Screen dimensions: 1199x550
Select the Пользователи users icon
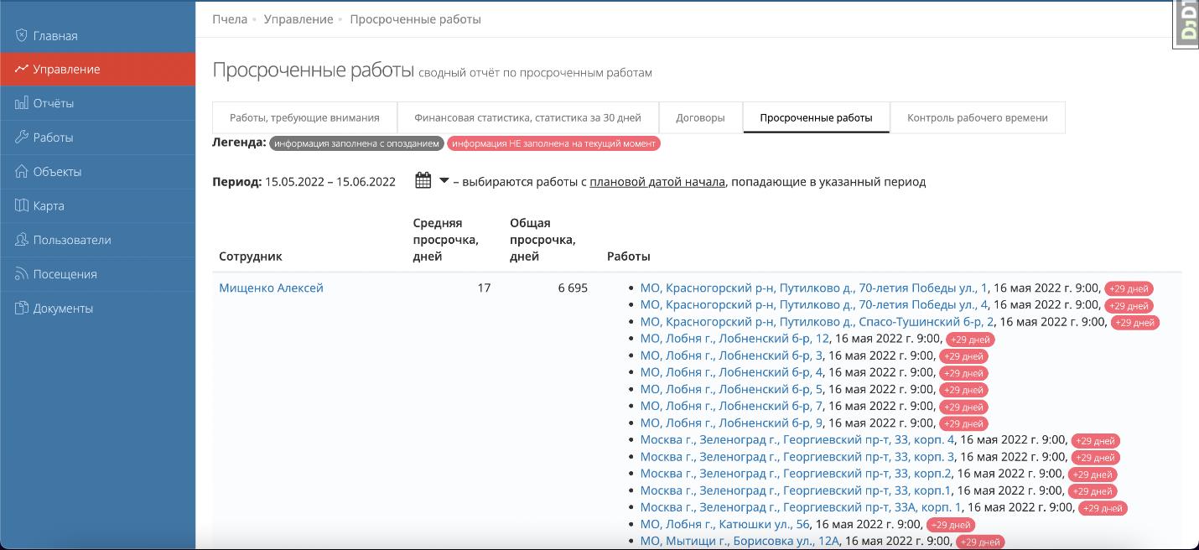pos(20,240)
